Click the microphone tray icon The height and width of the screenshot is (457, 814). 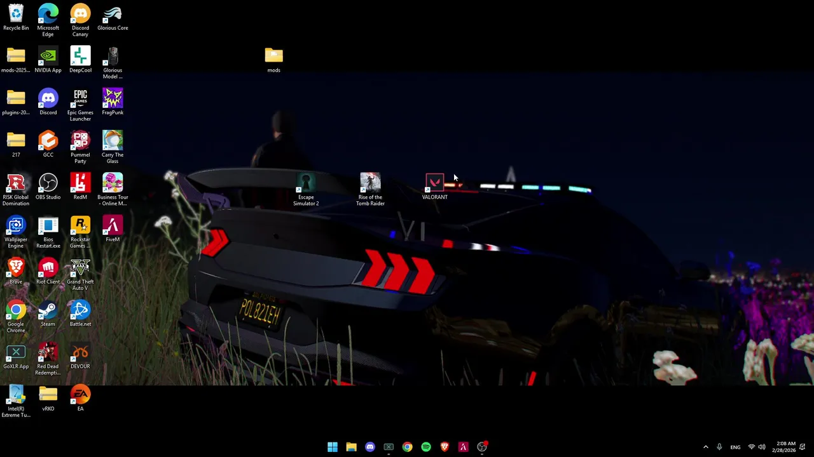(x=719, y=447)
